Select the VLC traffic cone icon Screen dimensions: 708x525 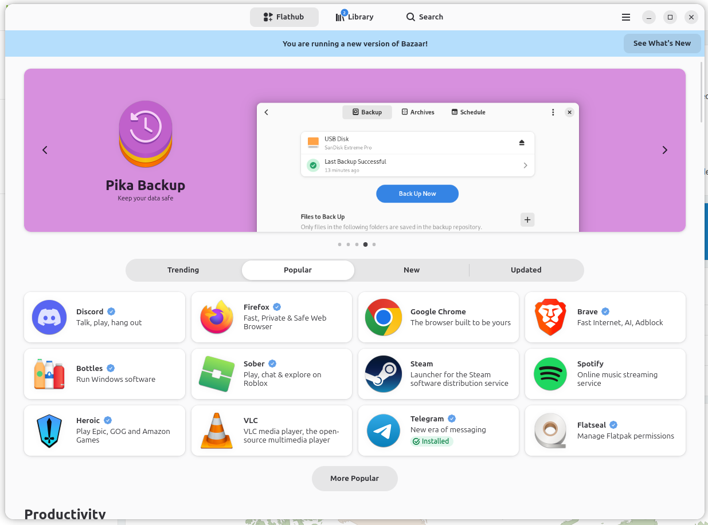[217, 431]
